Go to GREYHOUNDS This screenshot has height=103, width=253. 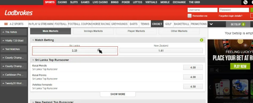pyautogui.click(x=119, y=24)
